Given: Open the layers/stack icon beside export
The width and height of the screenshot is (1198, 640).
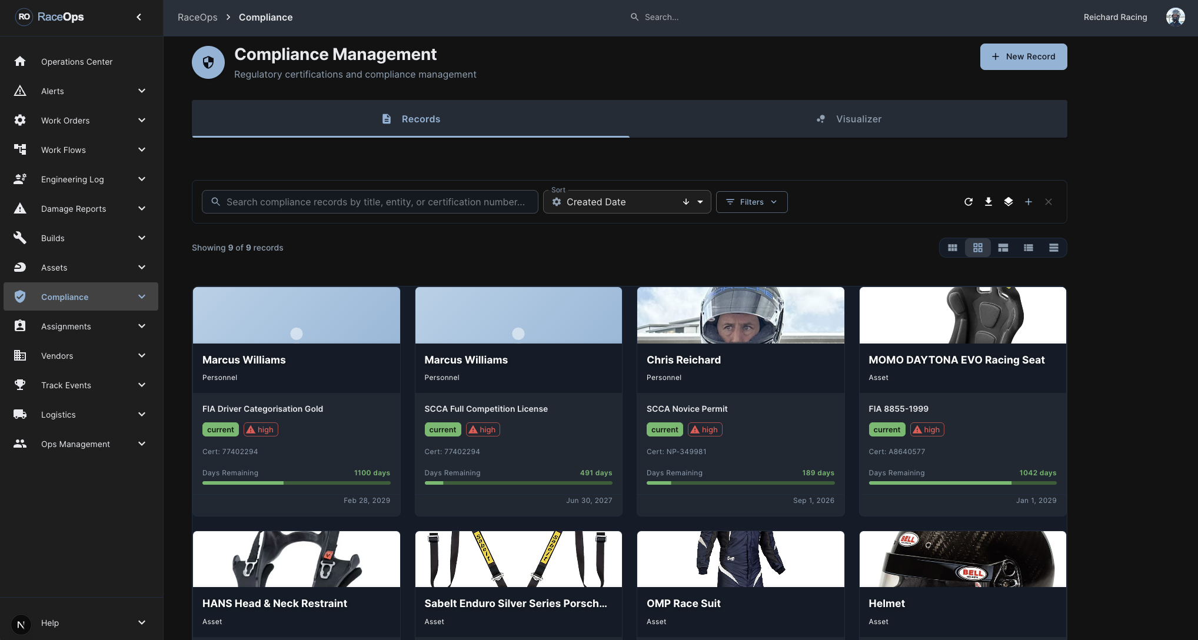Looking at the screenshot, I should (x=1009, y=202).
